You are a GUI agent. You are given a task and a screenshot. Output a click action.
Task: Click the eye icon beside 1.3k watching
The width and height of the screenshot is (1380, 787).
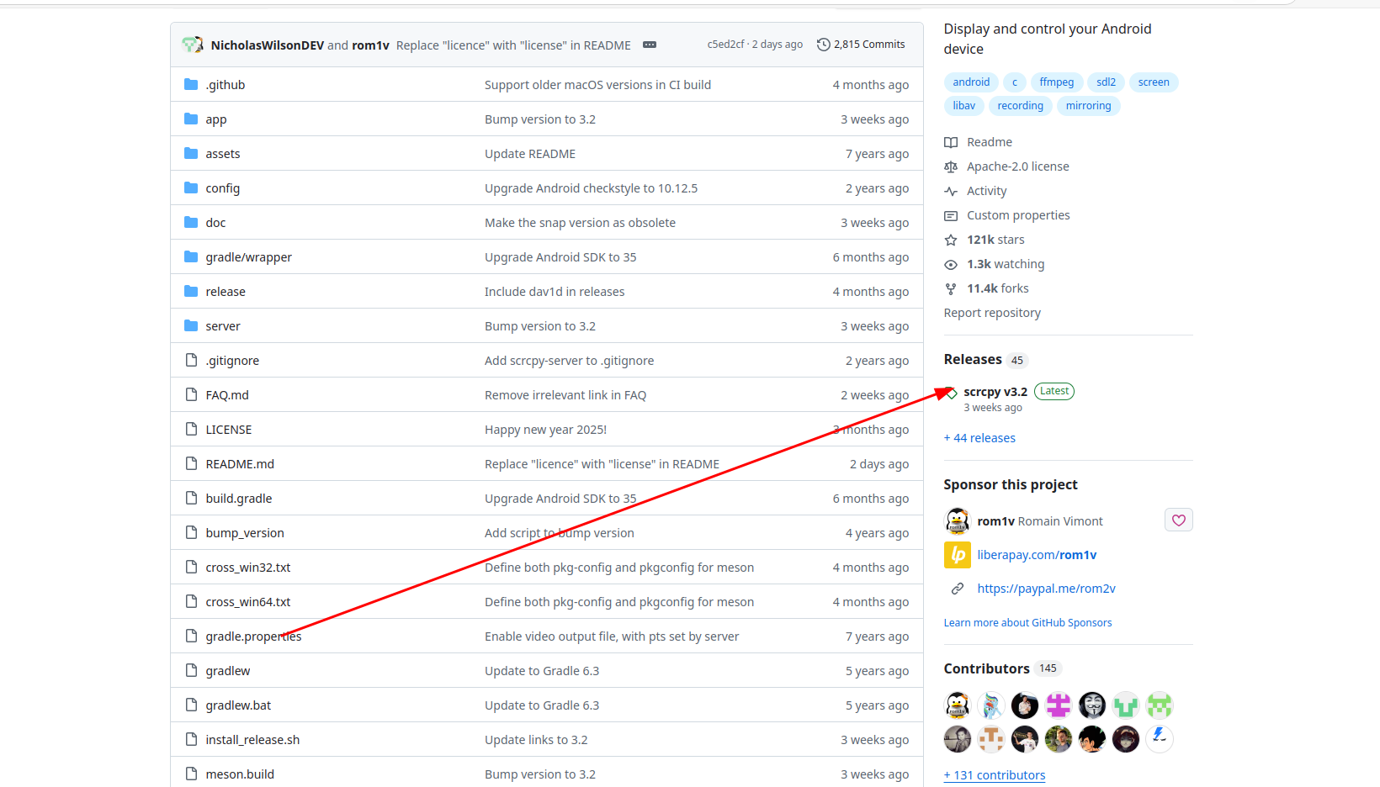pyautogui.click(x=951, y=264)
